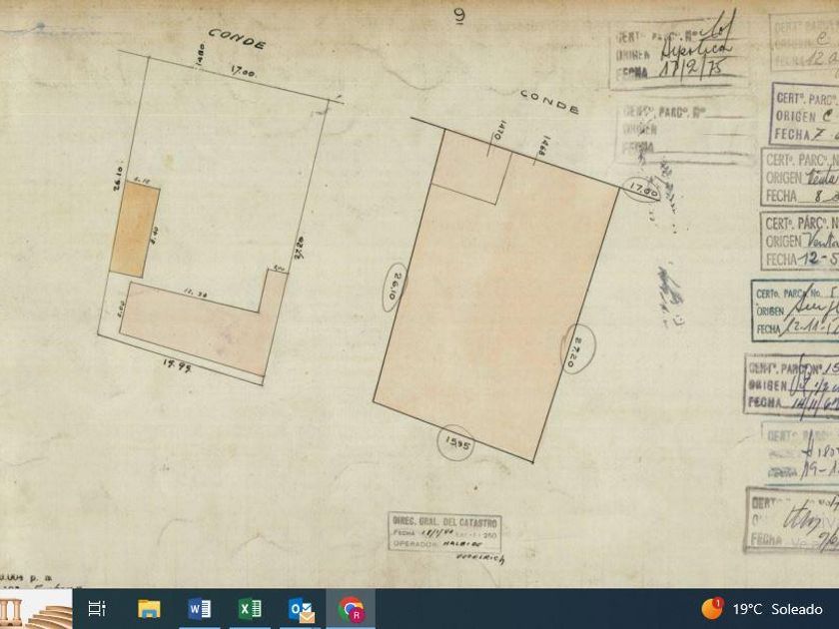Click the search highlights image on taskbar
The height and width of the screenshot is (629, 839).
37,609
